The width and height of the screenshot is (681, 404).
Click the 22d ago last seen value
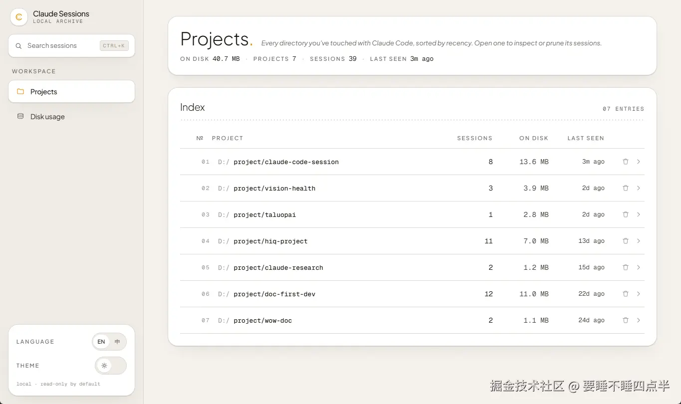pos(592,294)
